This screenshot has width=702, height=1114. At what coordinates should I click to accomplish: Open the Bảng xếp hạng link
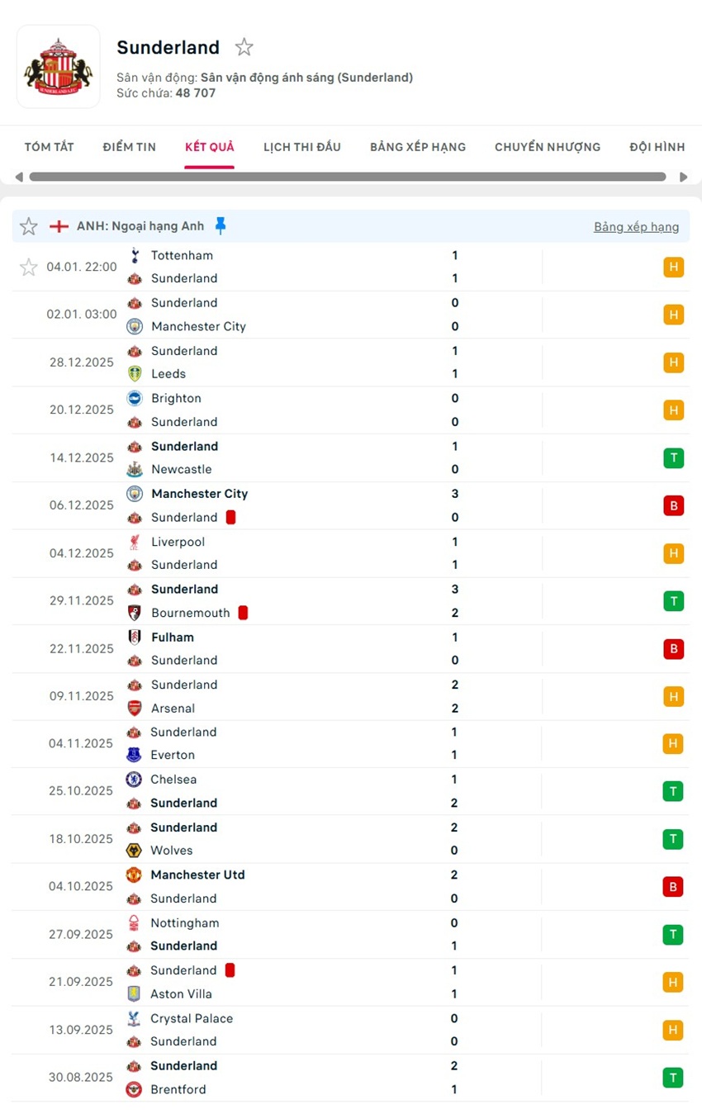point(636,225)
